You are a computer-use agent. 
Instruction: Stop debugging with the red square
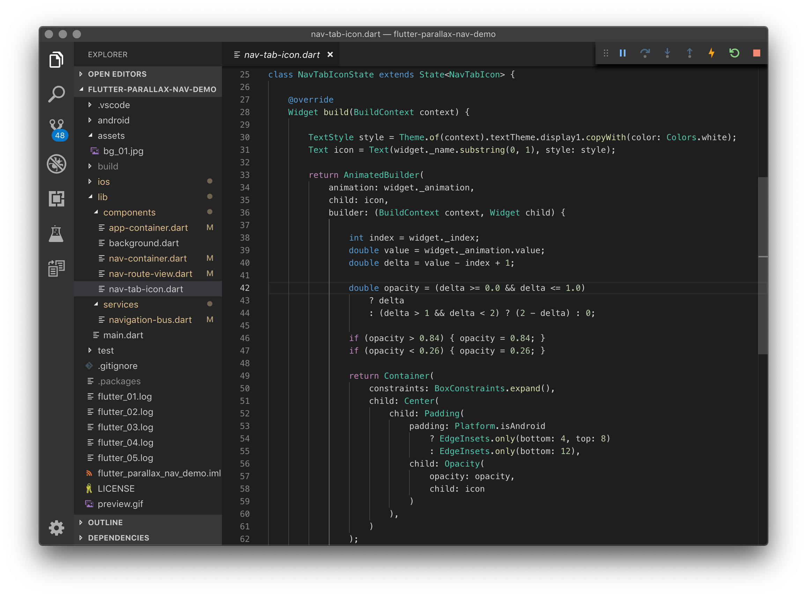(x=756, y=53)
